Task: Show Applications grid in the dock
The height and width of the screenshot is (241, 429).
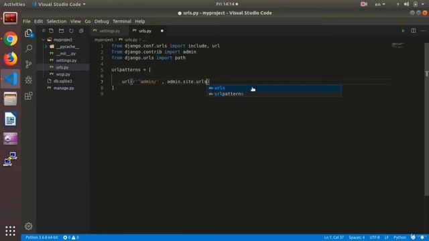Action: coord(11,231)
